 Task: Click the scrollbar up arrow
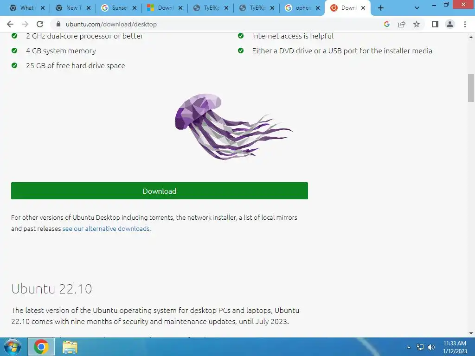point(471,37)
